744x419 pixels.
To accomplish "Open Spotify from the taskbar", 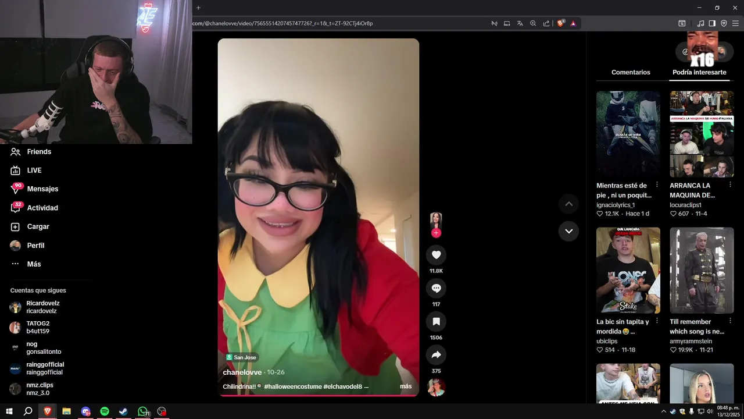I will click(x=105, y=411).
